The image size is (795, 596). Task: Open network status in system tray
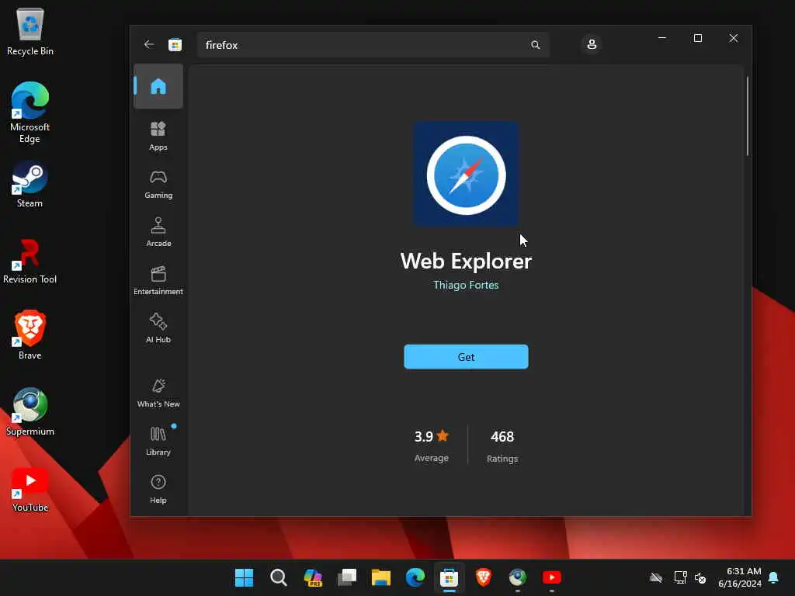click(x=680, y=577)
